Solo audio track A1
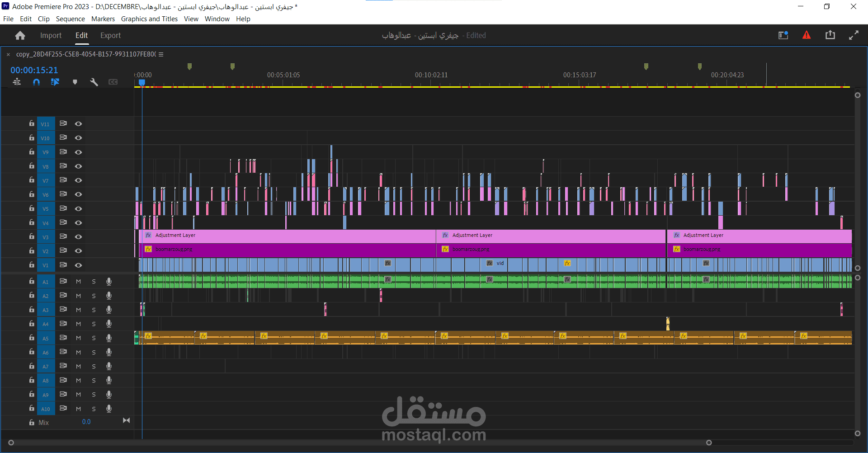The image size is (868, 453). click(94, 281)
